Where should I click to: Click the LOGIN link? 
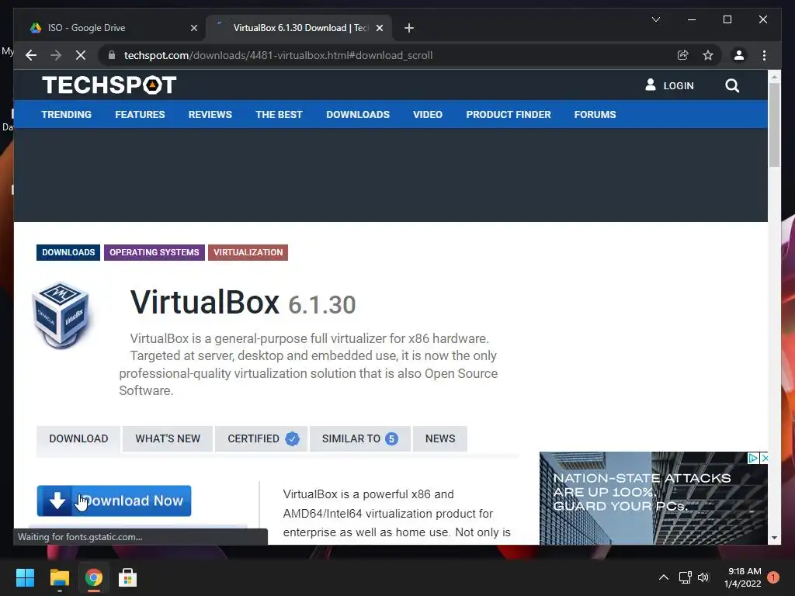[x=669, y=85]
